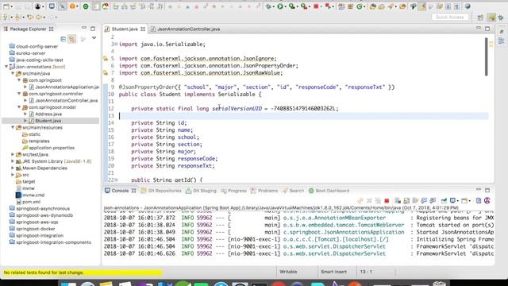Toggle Mark Occurrences highlighter icon

422,6
